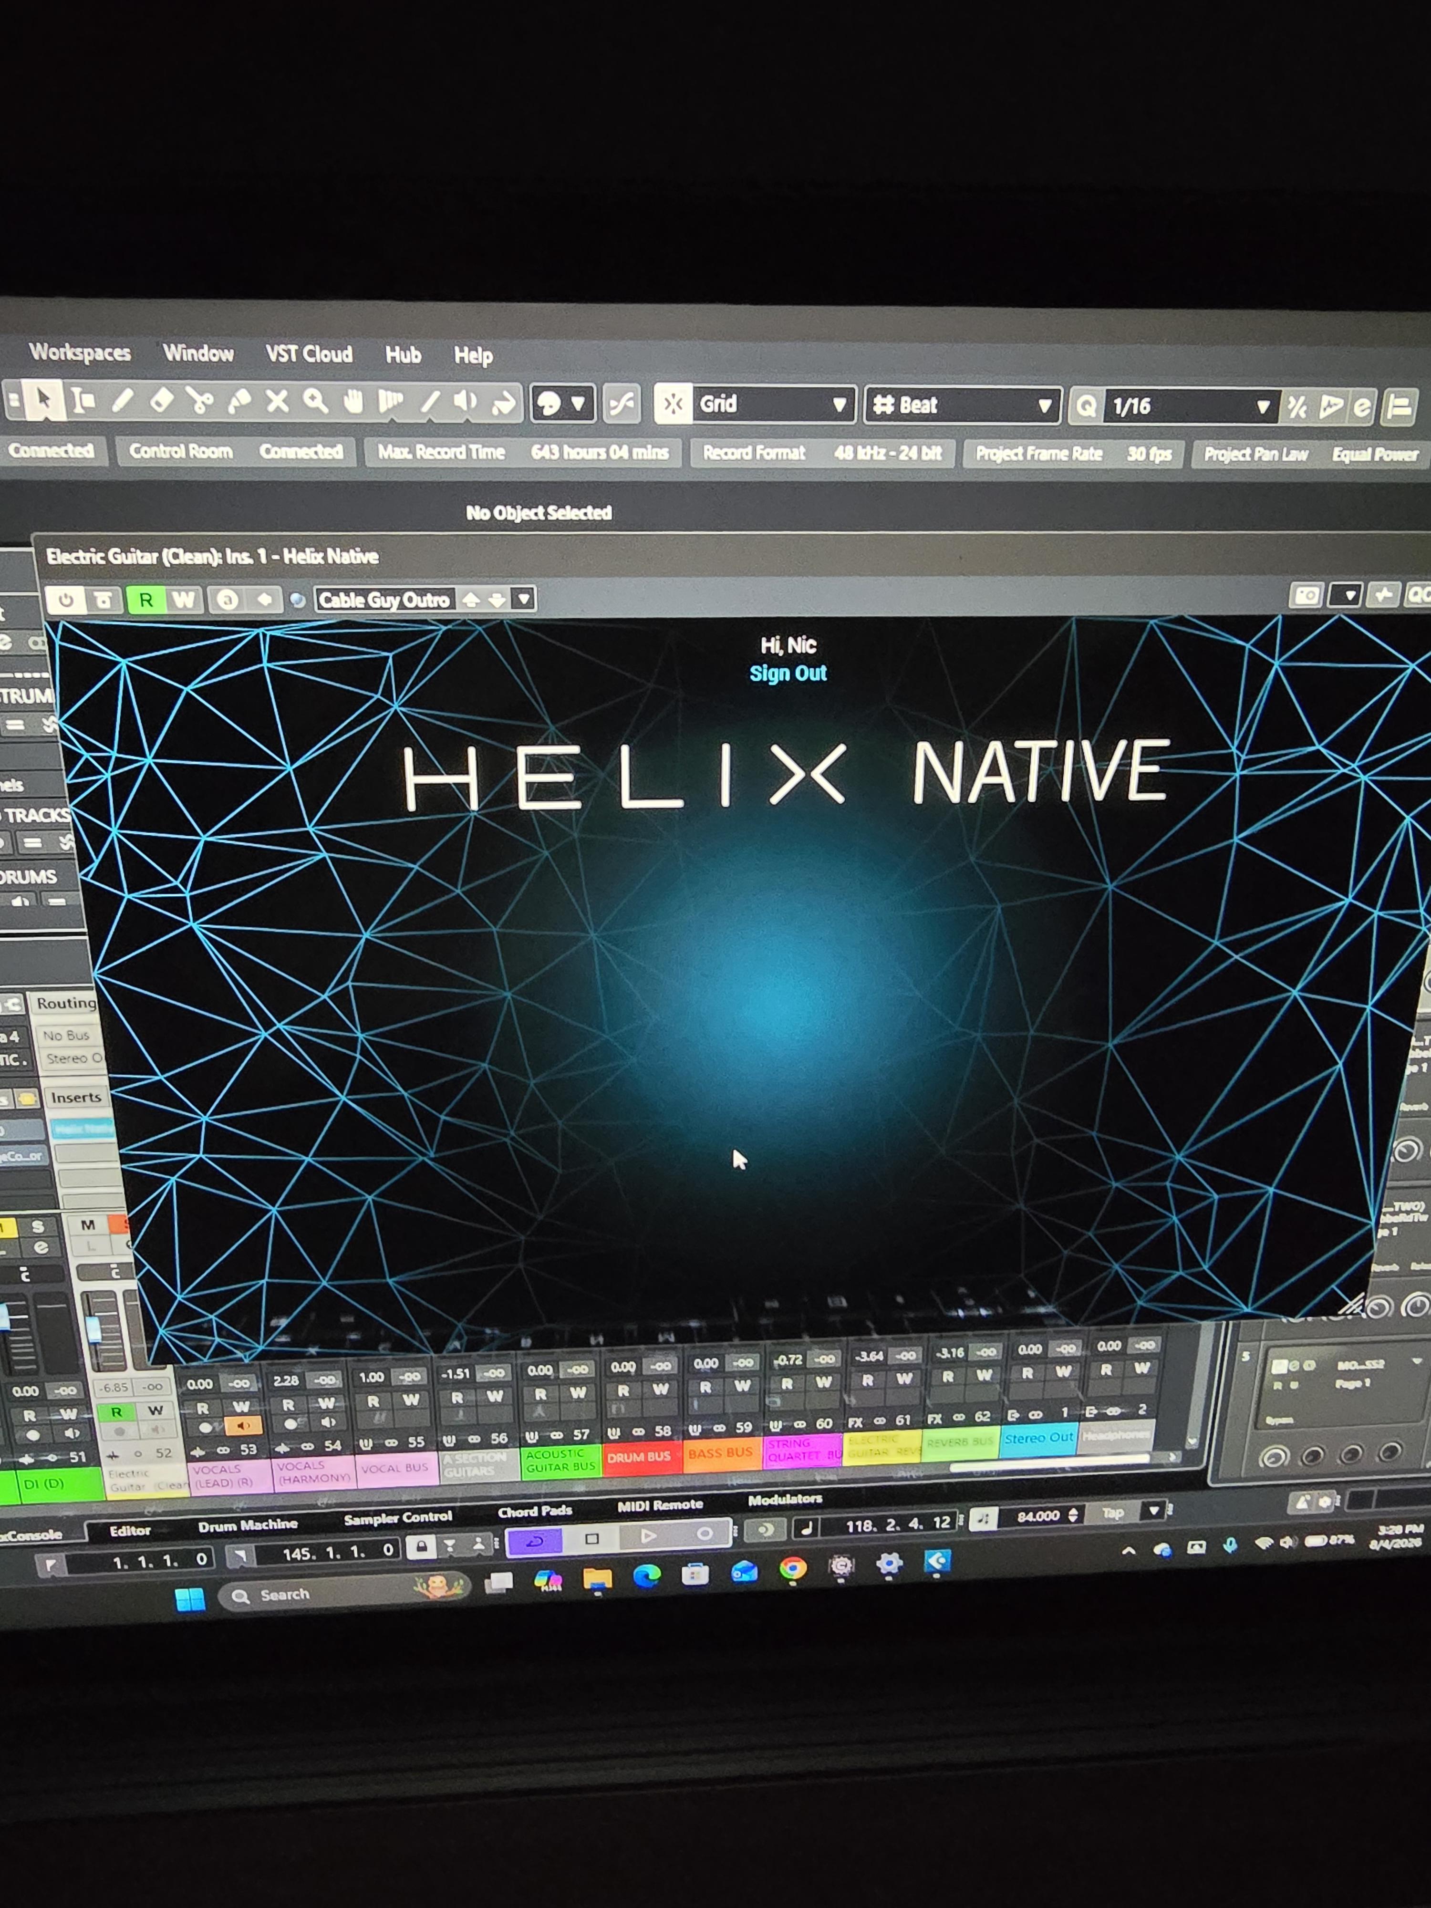The image size is (1431, 1908).
Task: Select the Zoom magnifier tool
Action: coord(315,401)
